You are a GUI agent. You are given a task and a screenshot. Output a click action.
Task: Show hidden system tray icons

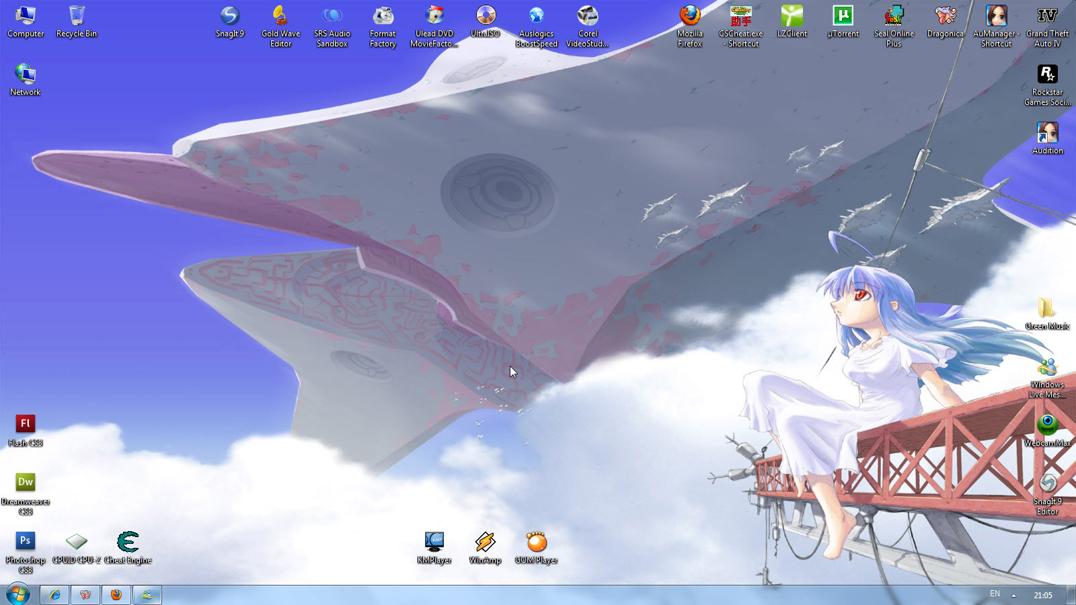click(1013, 595)
